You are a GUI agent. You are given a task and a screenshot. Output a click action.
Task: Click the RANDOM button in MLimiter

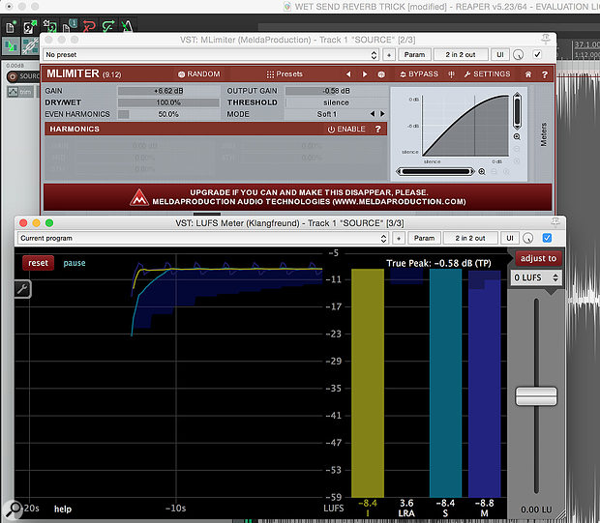199,74
